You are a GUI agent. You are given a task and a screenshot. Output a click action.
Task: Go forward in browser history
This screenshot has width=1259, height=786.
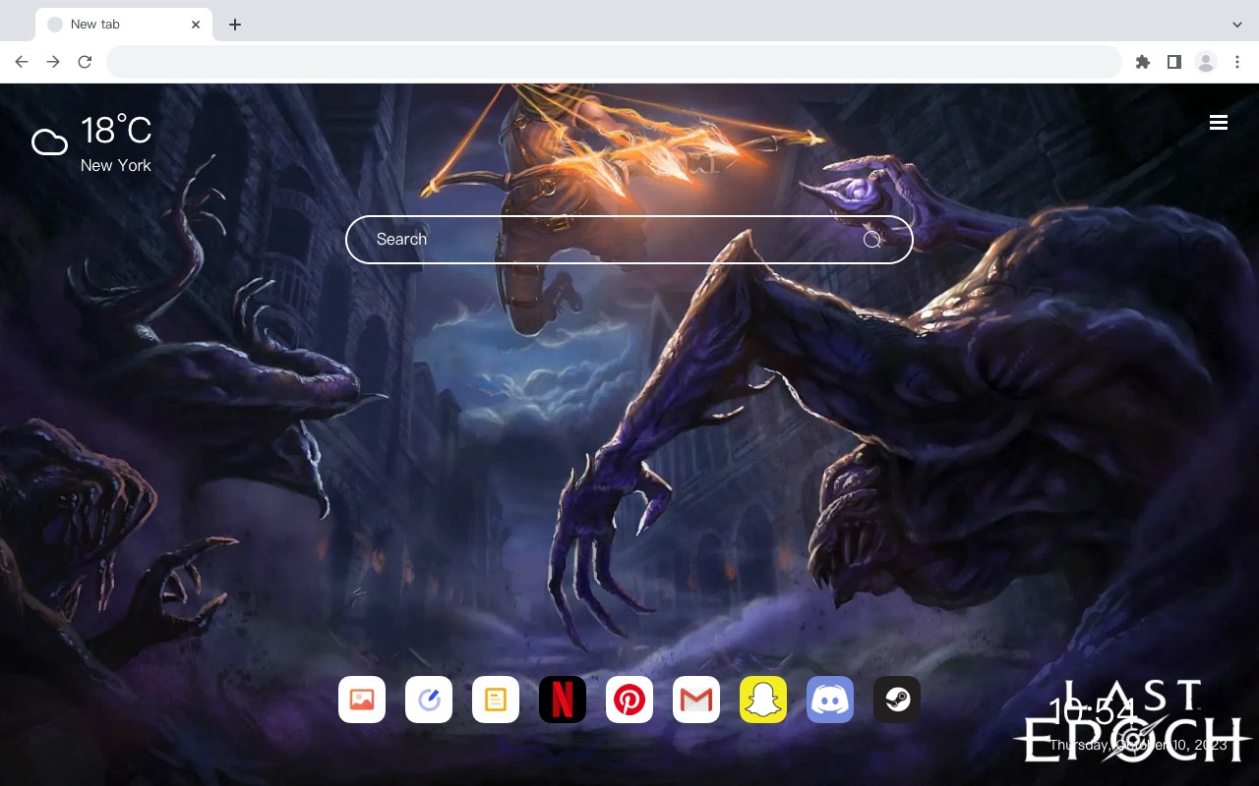(x=53, y=62)
